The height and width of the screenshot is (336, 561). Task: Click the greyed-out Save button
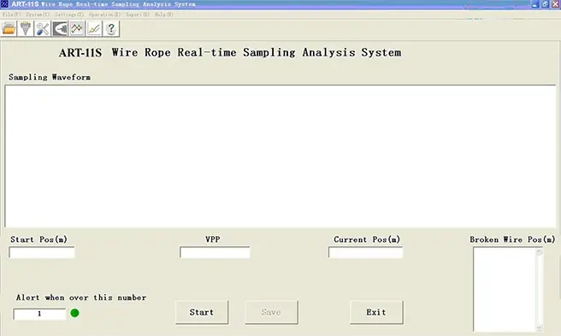[x=271, y=312]
